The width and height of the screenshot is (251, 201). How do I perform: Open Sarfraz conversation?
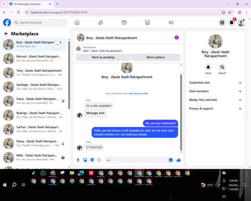coord(34,129)
